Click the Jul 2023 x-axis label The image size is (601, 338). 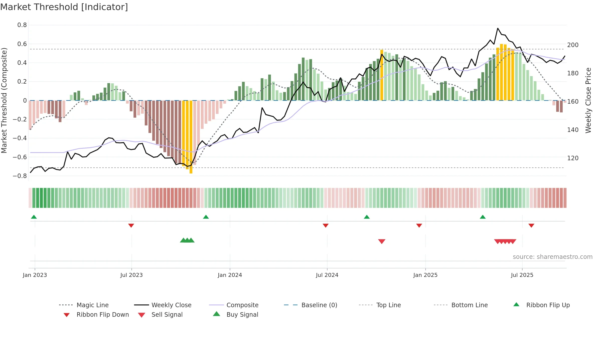click(x=131, y=275)
